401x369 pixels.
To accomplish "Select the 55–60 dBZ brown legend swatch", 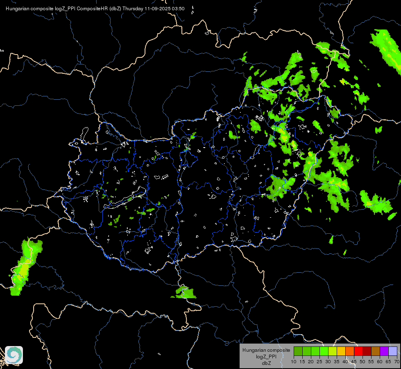I will tap(376, 351).
